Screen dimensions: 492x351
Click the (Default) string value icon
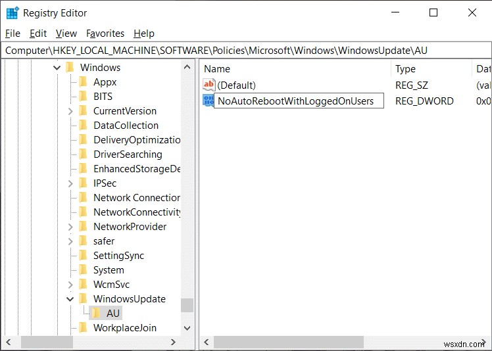pos(209,85)
